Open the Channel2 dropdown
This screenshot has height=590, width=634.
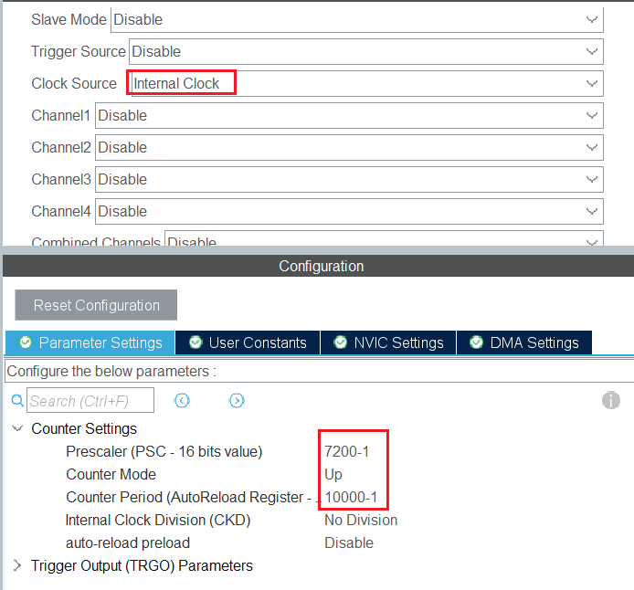[348, 147]
